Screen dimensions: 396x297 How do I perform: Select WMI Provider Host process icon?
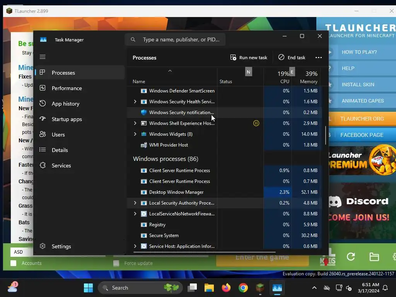point(144,145)
